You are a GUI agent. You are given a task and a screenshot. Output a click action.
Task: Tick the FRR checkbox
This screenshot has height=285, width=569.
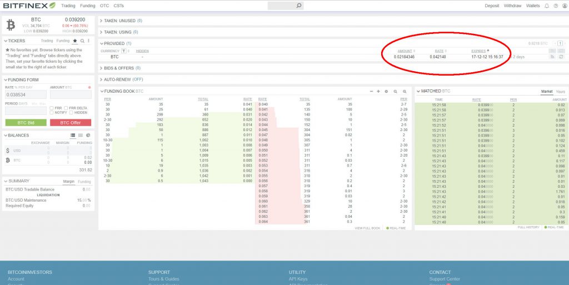click(x=52, y=108)
